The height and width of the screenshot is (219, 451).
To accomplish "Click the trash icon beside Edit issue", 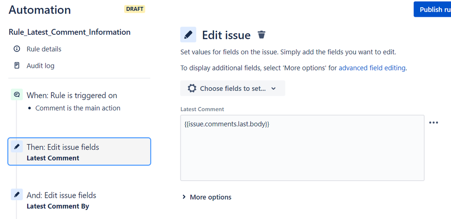I will 261,35.
